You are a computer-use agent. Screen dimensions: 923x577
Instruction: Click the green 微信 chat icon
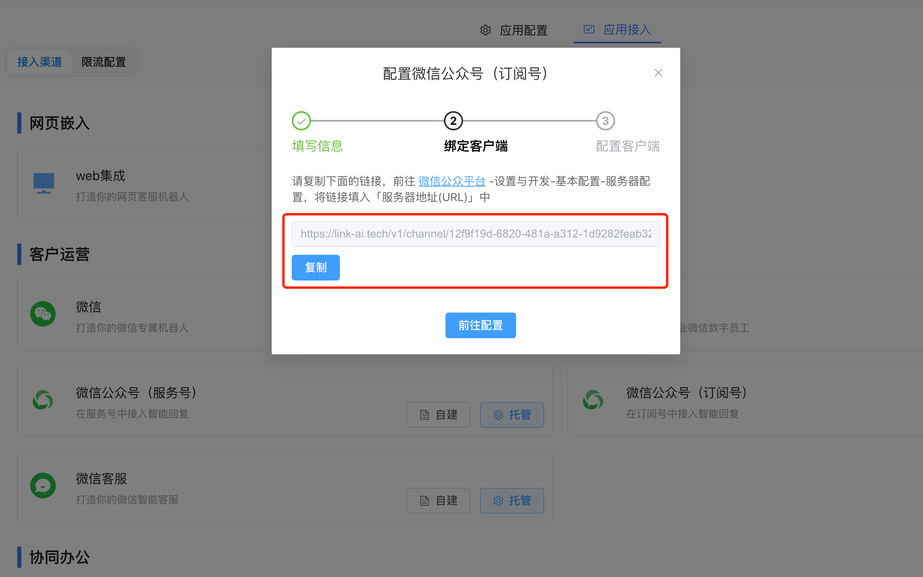coord(43,314)
